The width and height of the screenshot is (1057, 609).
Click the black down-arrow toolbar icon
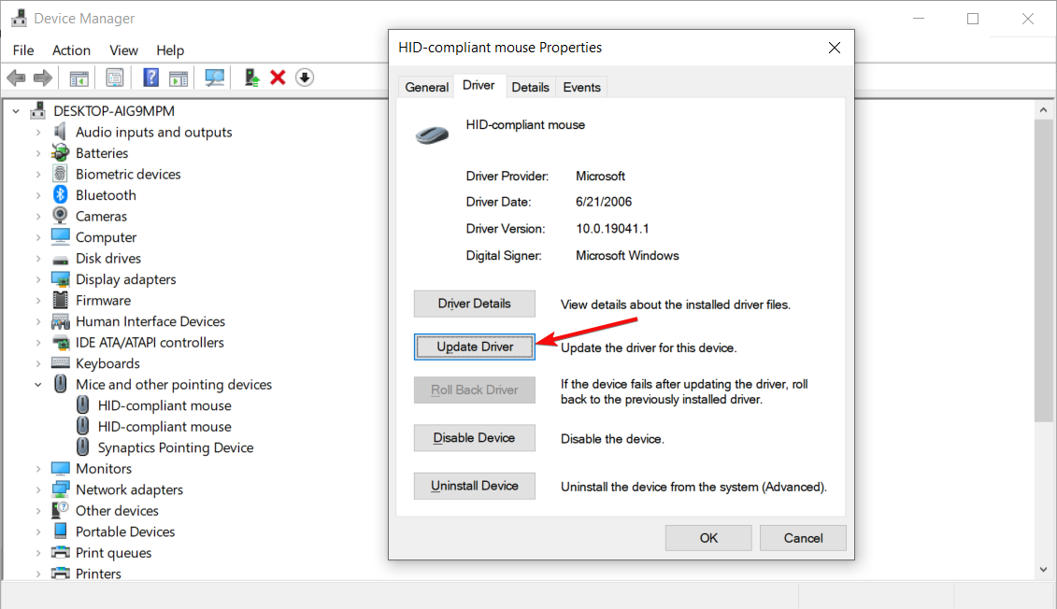click(x=305, y=78)
